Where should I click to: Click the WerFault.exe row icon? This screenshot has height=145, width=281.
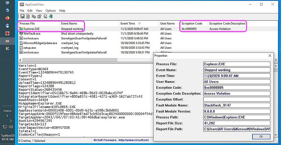point(21,34)
